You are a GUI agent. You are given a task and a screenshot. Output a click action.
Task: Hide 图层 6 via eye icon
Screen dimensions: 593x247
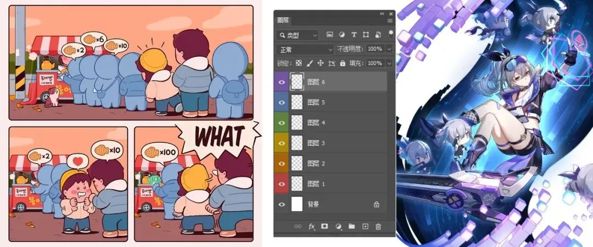[282, 82]
